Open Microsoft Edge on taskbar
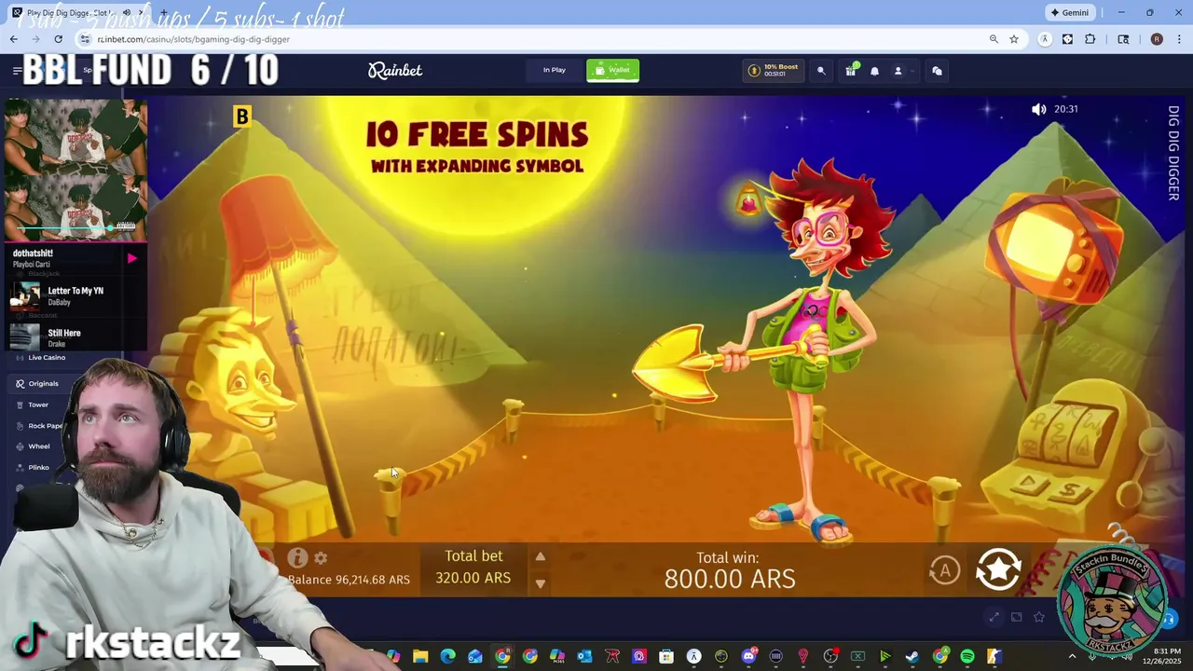 point(447,657)
